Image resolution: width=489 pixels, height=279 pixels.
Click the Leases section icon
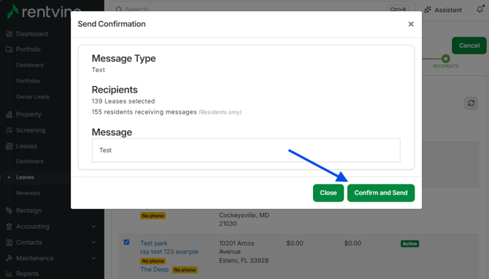9,146
